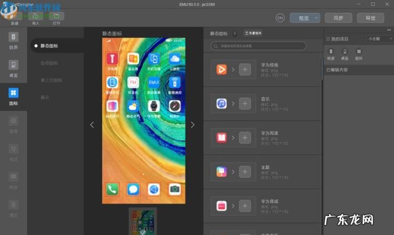Open the 桌面 desktop section in left sidebar
Viewport: 394px width, 235px height.
coord(13,68)
